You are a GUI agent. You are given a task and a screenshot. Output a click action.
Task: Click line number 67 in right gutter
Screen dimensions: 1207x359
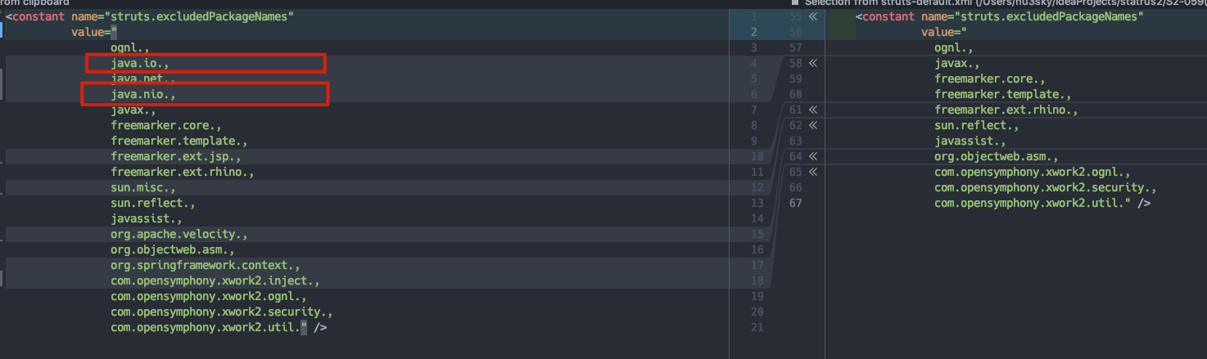coord(795,203)
